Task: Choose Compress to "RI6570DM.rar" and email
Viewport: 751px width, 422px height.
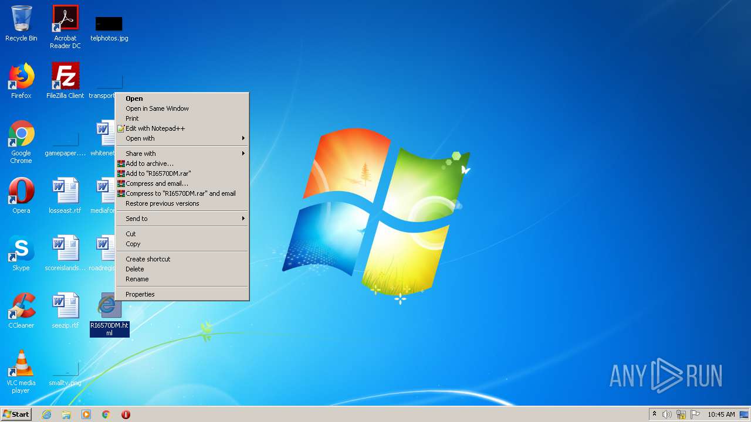Action: coord(182,193)
